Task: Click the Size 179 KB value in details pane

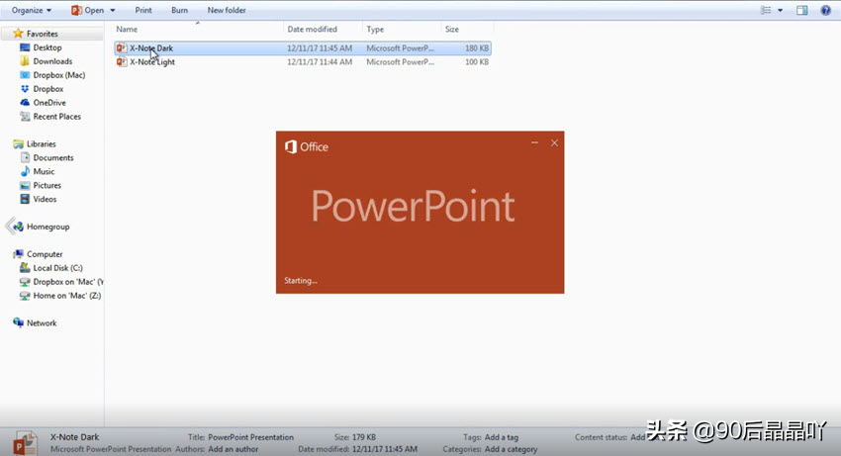Action: 364,437
